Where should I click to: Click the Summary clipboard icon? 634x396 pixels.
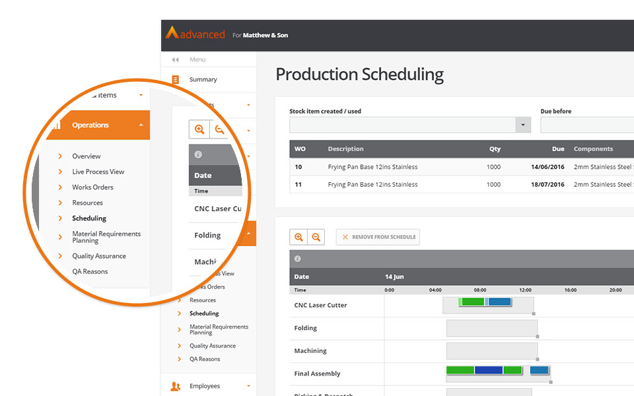[x=175, y=80]
